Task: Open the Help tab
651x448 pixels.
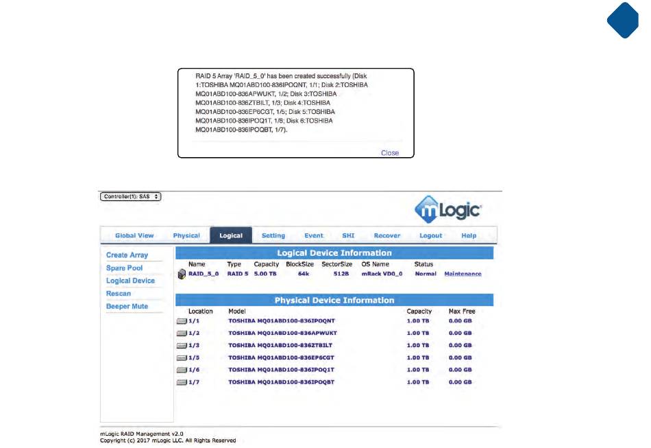Action: 469,235
